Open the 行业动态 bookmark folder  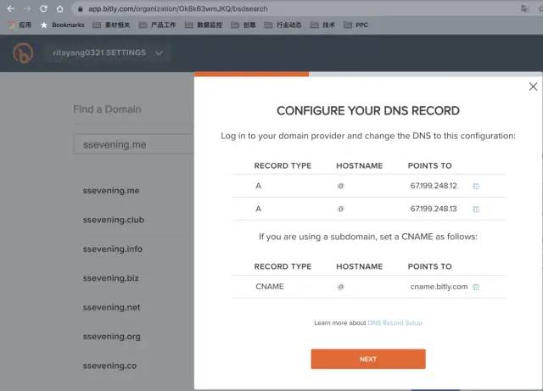(x=283, y=25)
